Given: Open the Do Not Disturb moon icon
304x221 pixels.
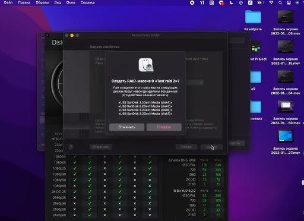Looking at the screenshot, I should point(231,2).
